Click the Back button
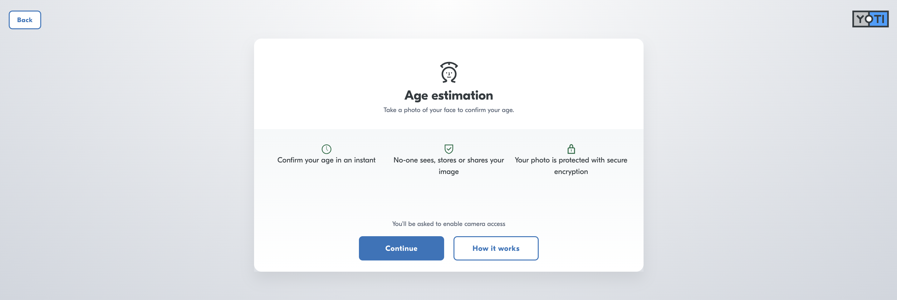The width and height of the screenshot is (897, 300). pyautogui.click(x=25, y=20)
